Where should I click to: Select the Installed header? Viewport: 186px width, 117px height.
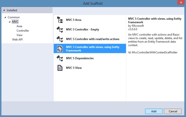click(27, 10)
